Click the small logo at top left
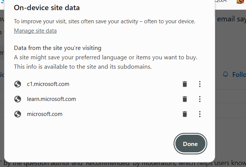This screenshot has width=246, height=167. (x=2, y=2)
